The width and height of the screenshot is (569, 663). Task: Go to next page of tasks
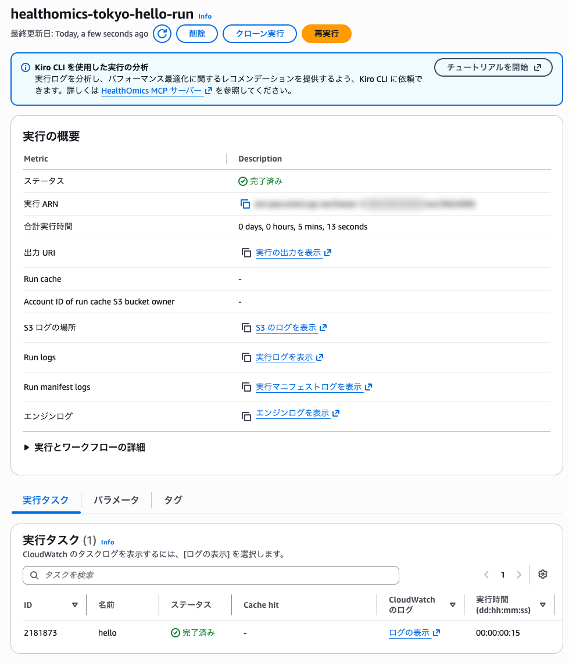[x=518, y=575]
